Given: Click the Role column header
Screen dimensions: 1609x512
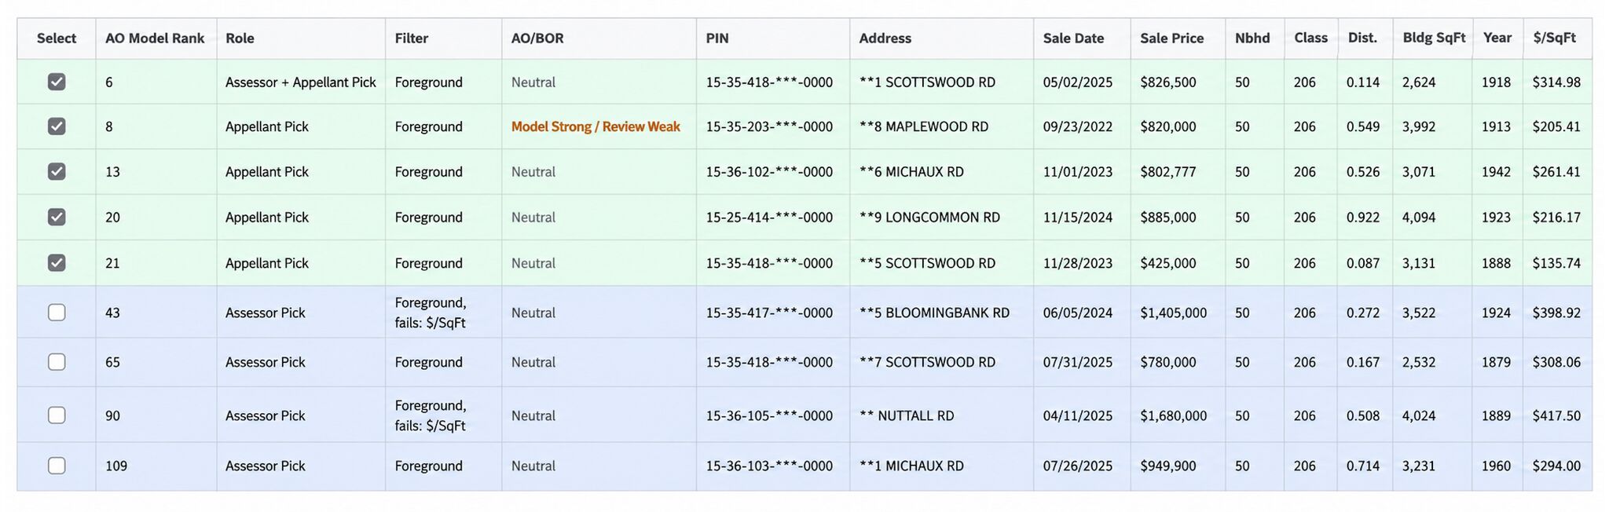Looking at the screenshot, I should (240, 38).
